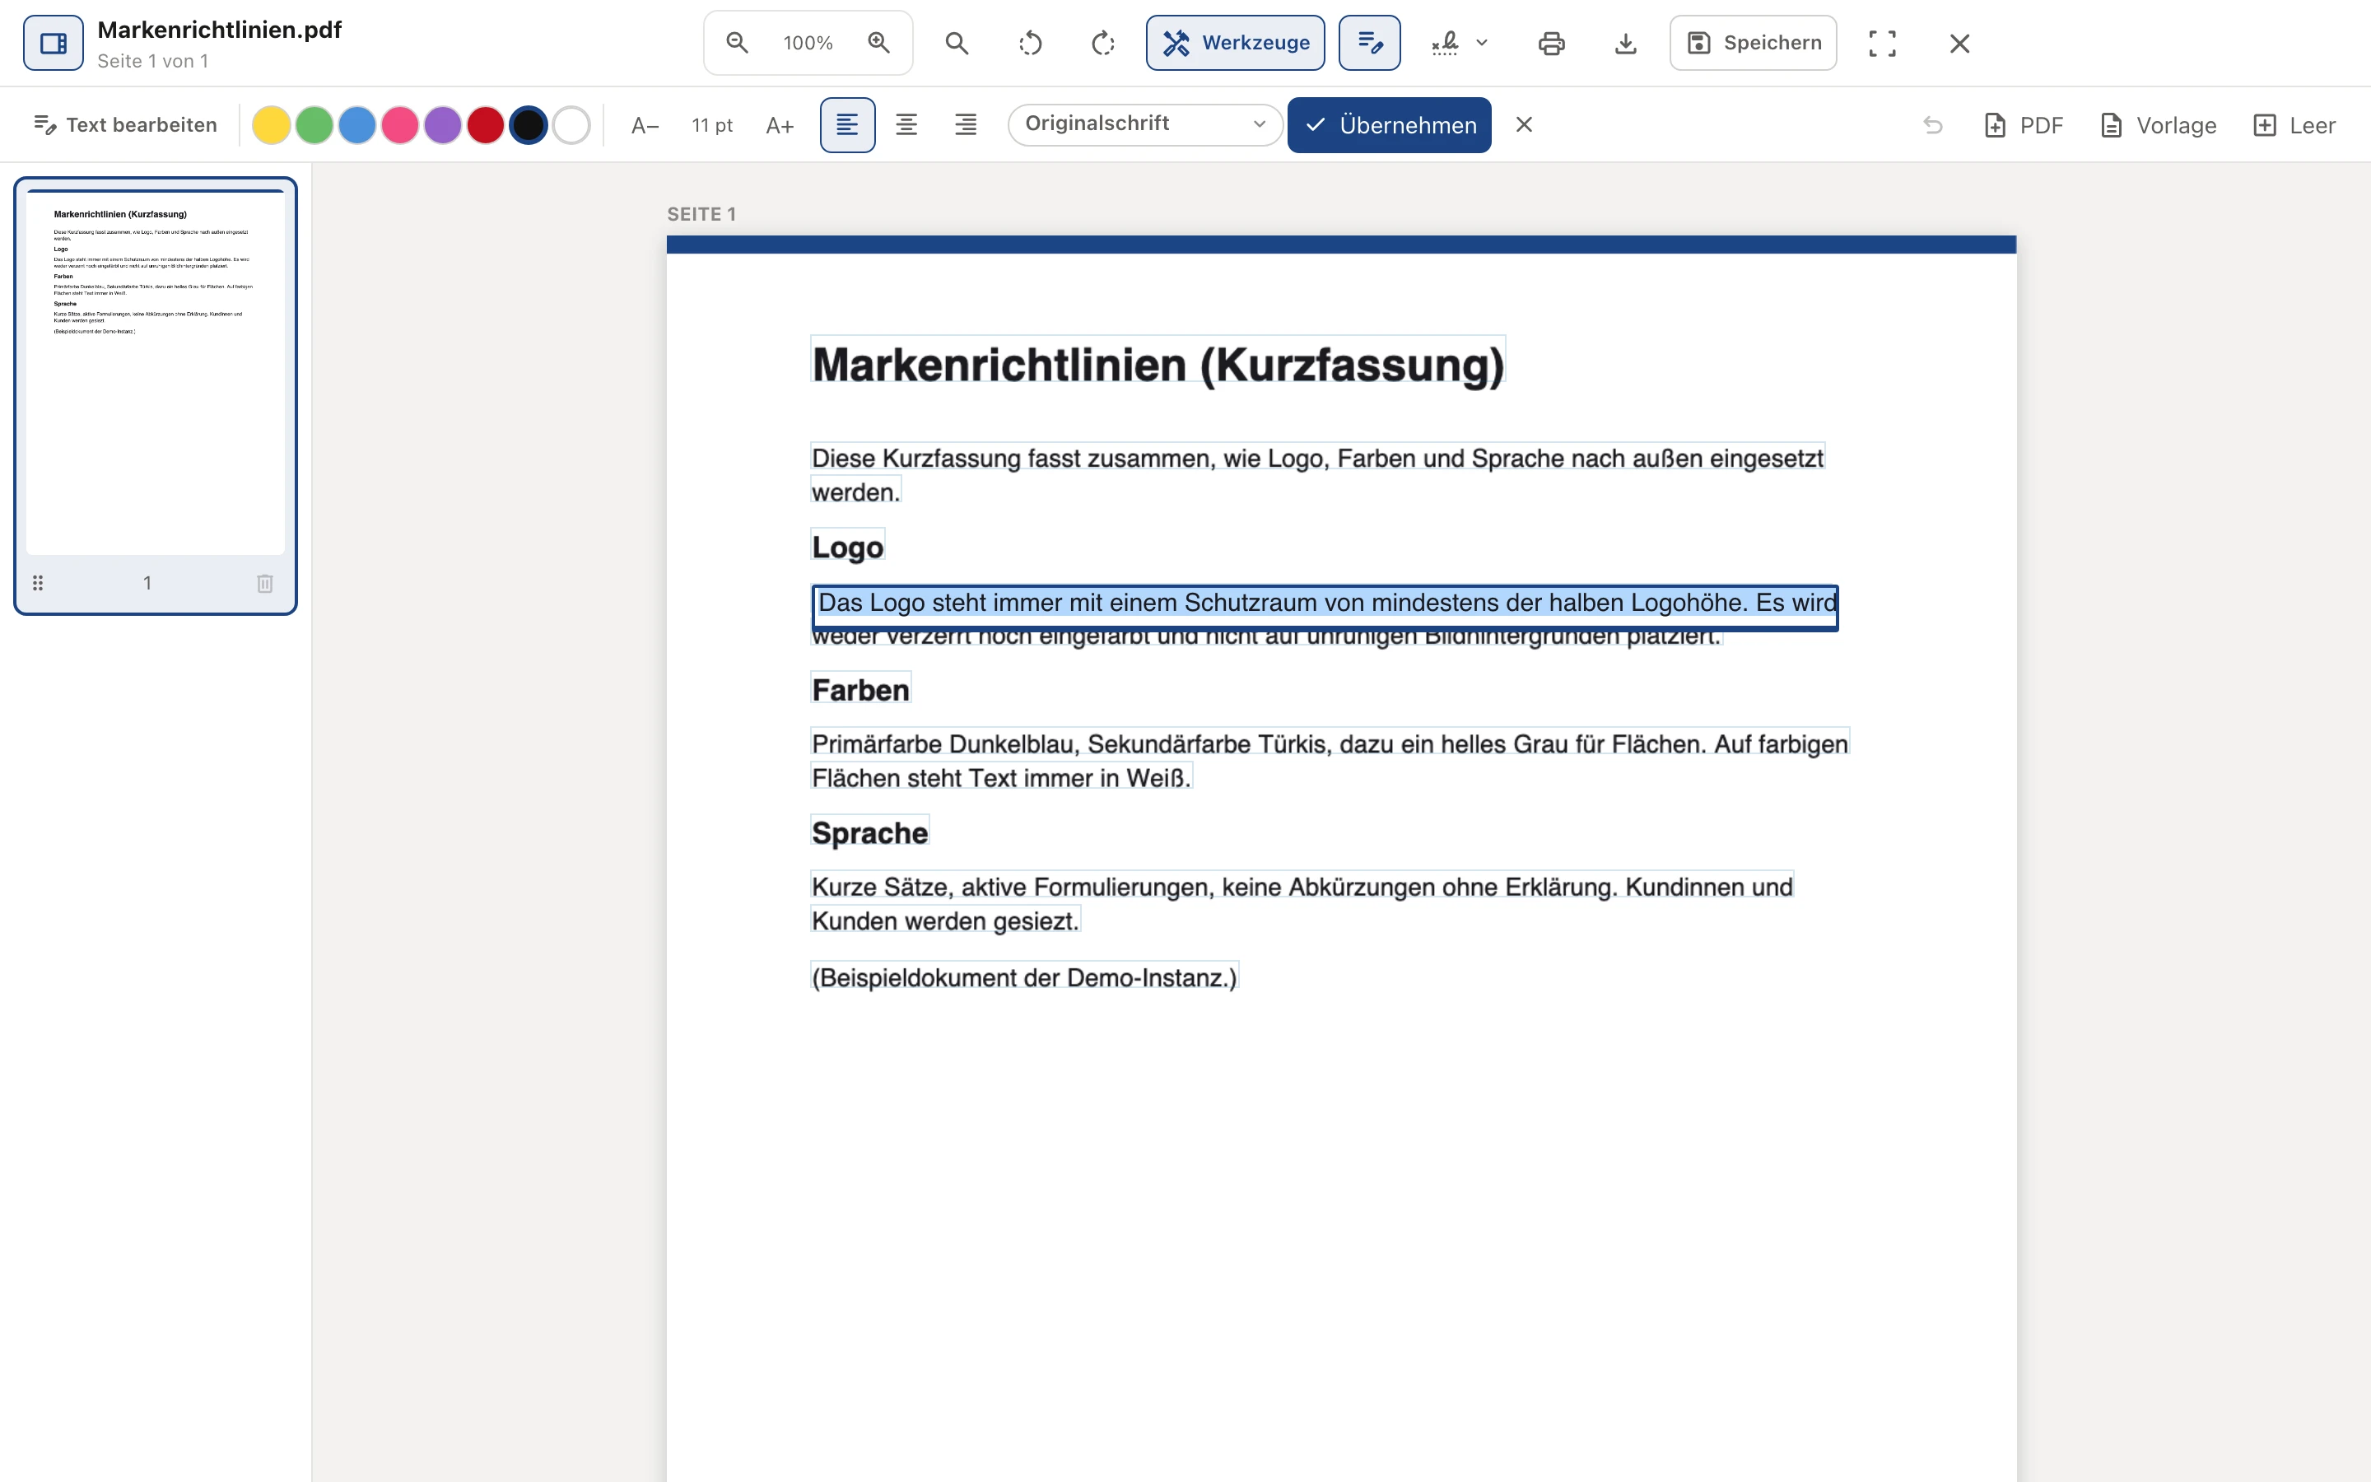
Task: Undo the last change
Action: click(1933, 125)
